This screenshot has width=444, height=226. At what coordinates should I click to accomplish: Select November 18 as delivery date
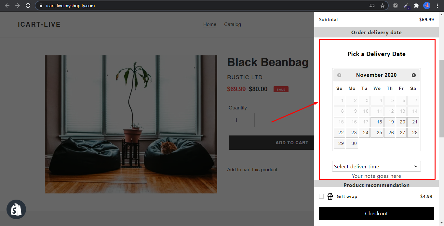click(377, 122)
